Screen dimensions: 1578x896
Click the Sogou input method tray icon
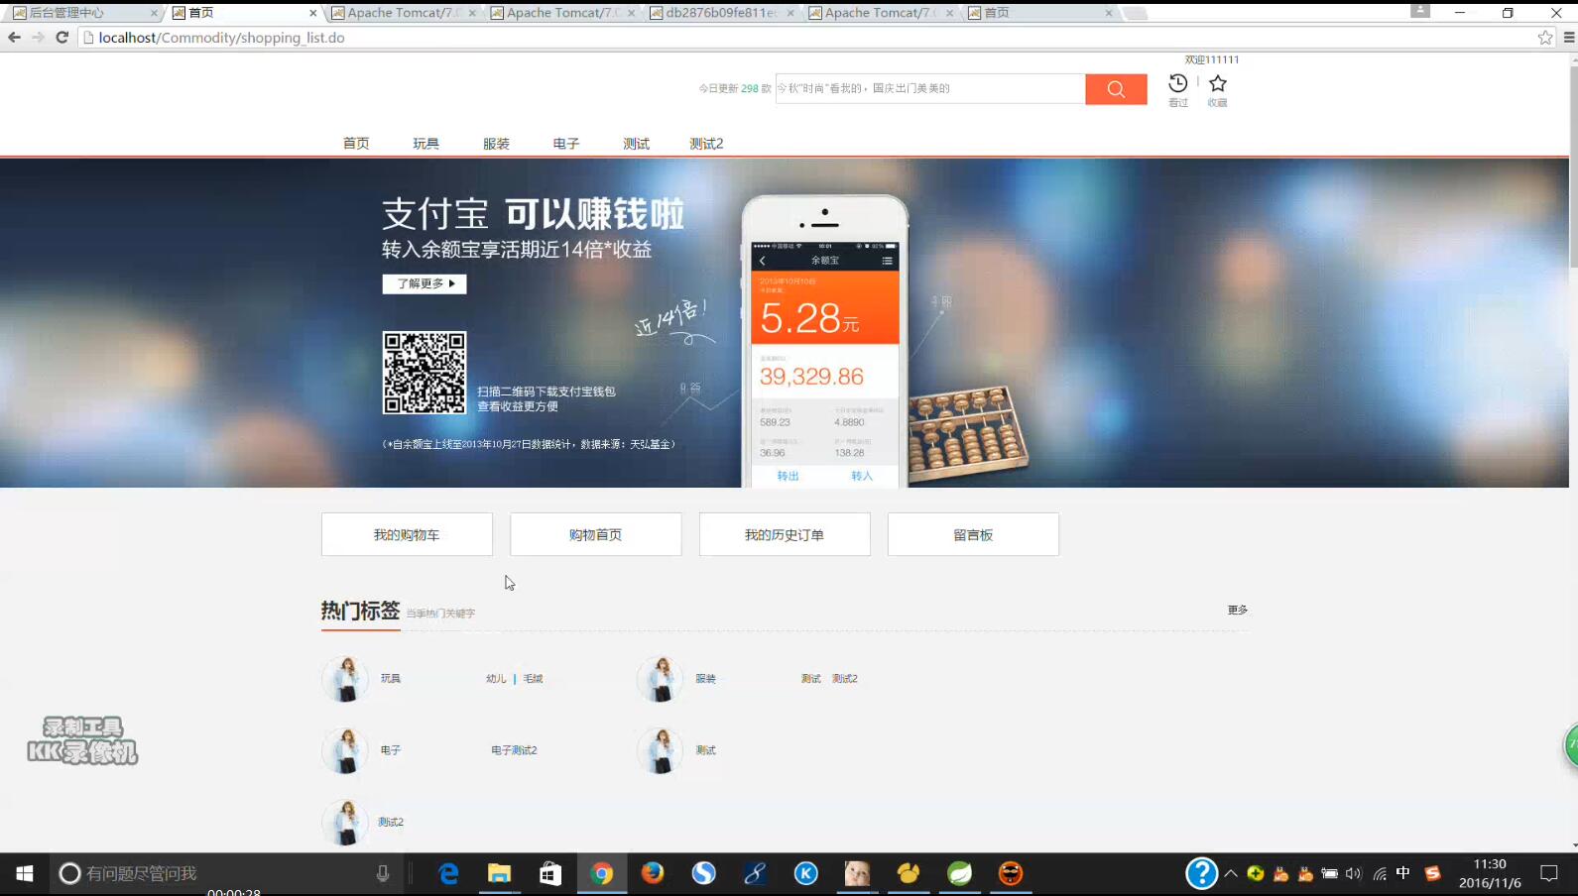tap(1432, 873)
